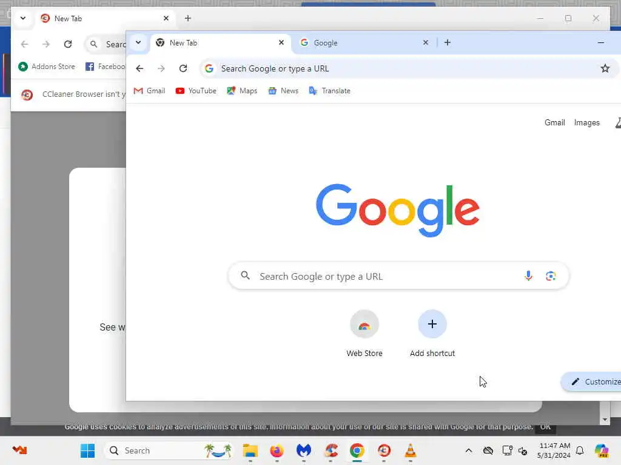Open Copilot preview icon in taskbar
The image size is (621, 465).
[602, 450]
